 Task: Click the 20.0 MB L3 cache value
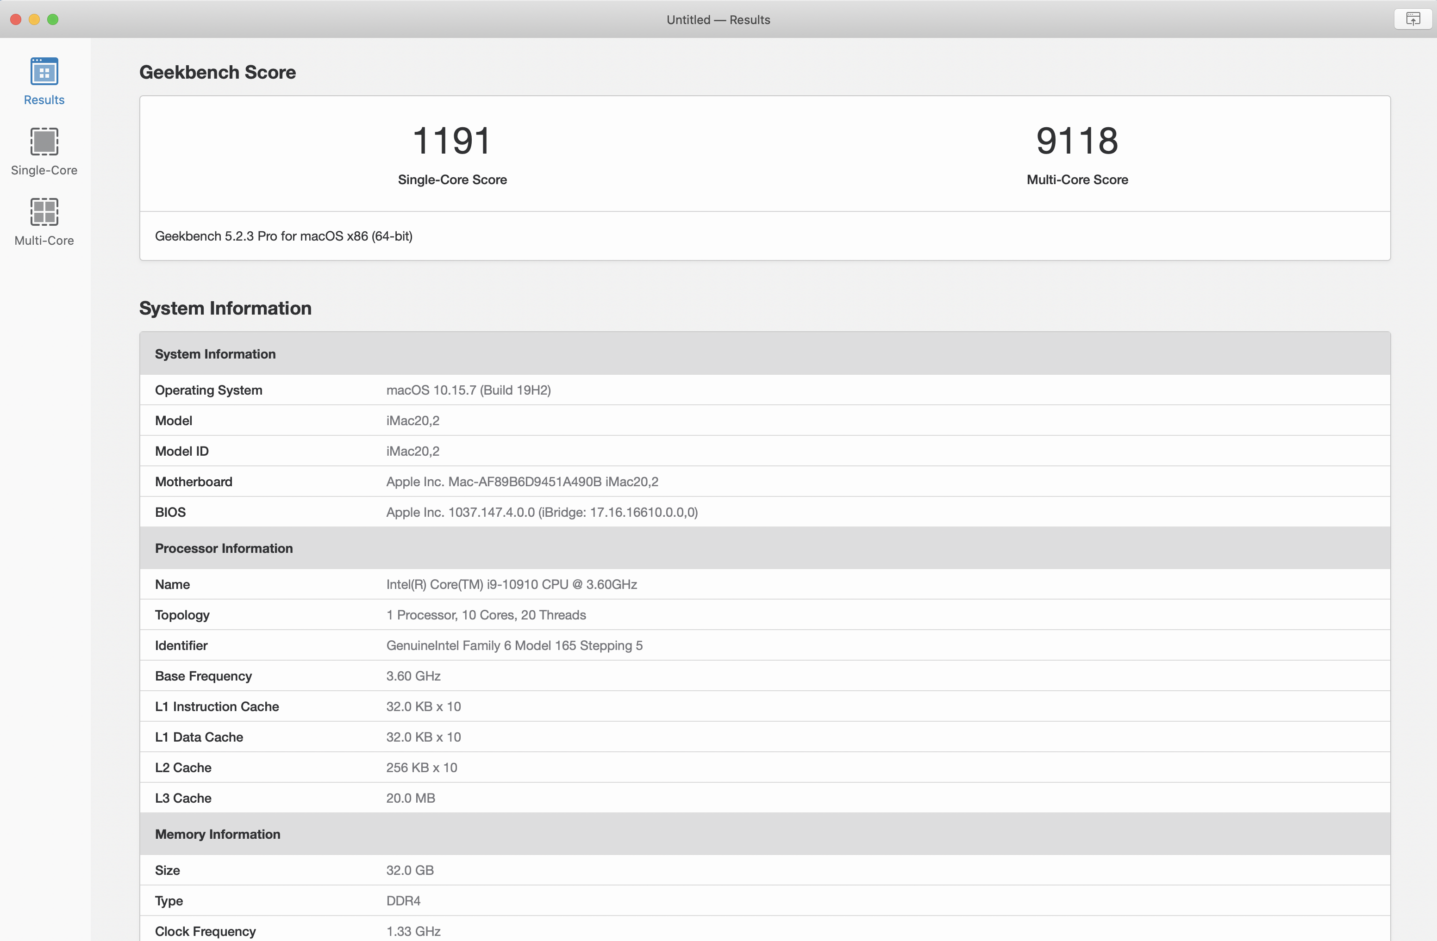411,798
